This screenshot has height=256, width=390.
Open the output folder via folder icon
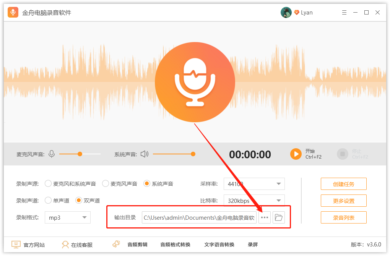click(x=279, y=217)
